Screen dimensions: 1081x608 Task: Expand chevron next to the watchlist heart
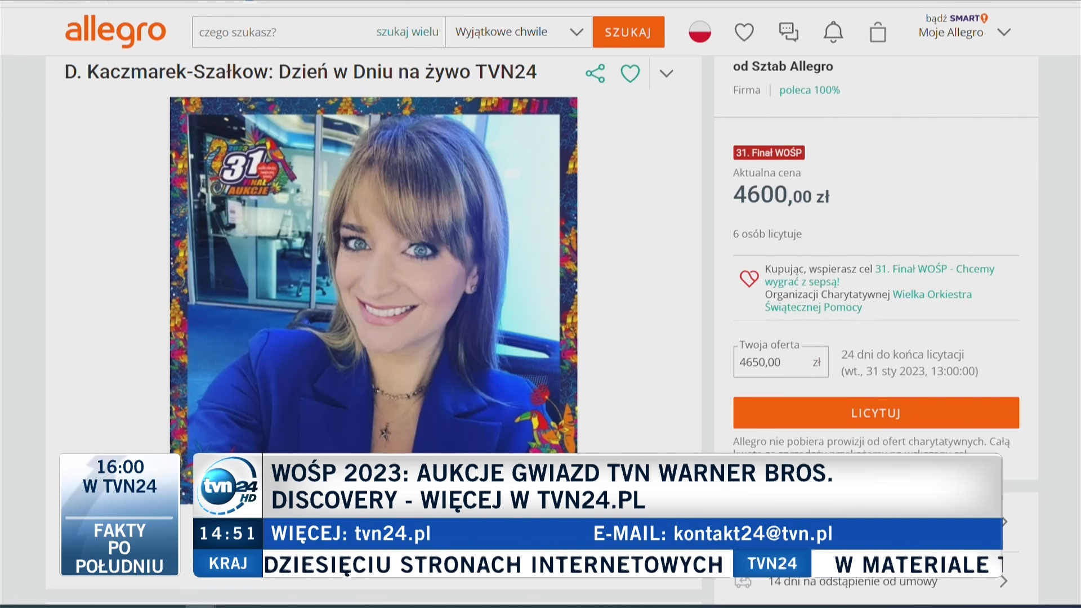(x=667, y=73)
